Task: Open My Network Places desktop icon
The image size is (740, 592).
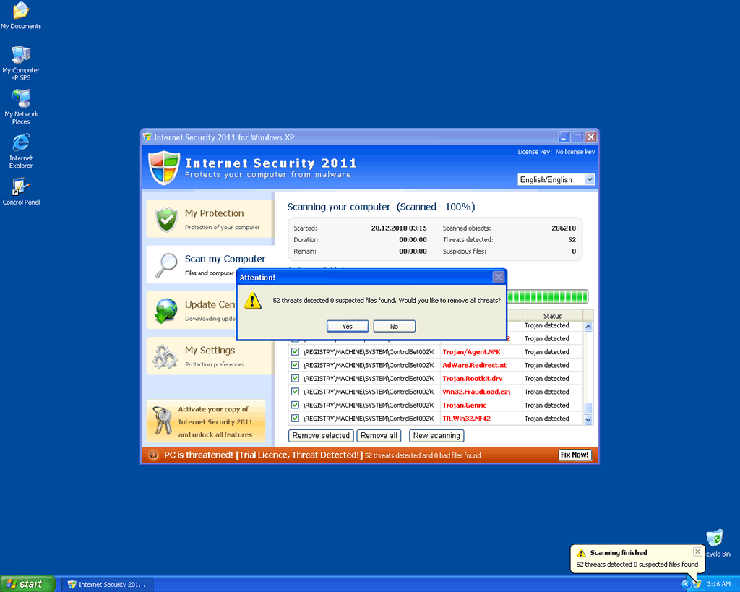Action: tap(21, 99)
